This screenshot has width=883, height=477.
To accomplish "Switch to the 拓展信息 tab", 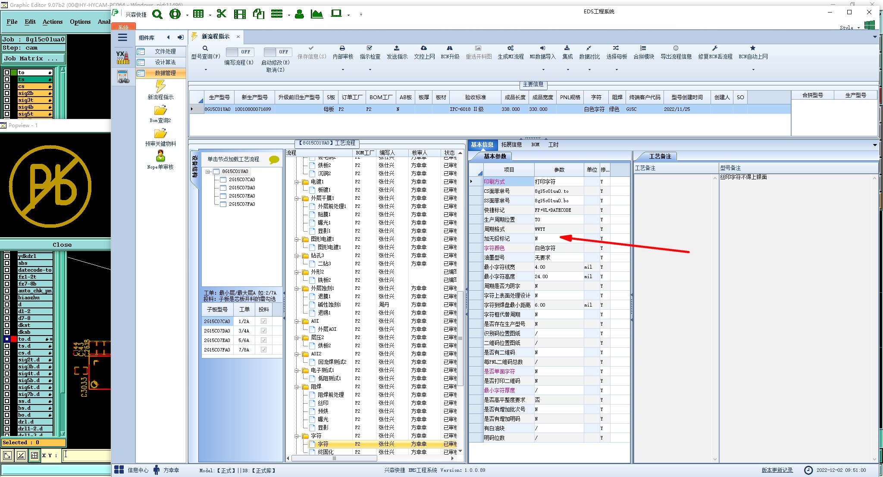I will coord(511,144).
